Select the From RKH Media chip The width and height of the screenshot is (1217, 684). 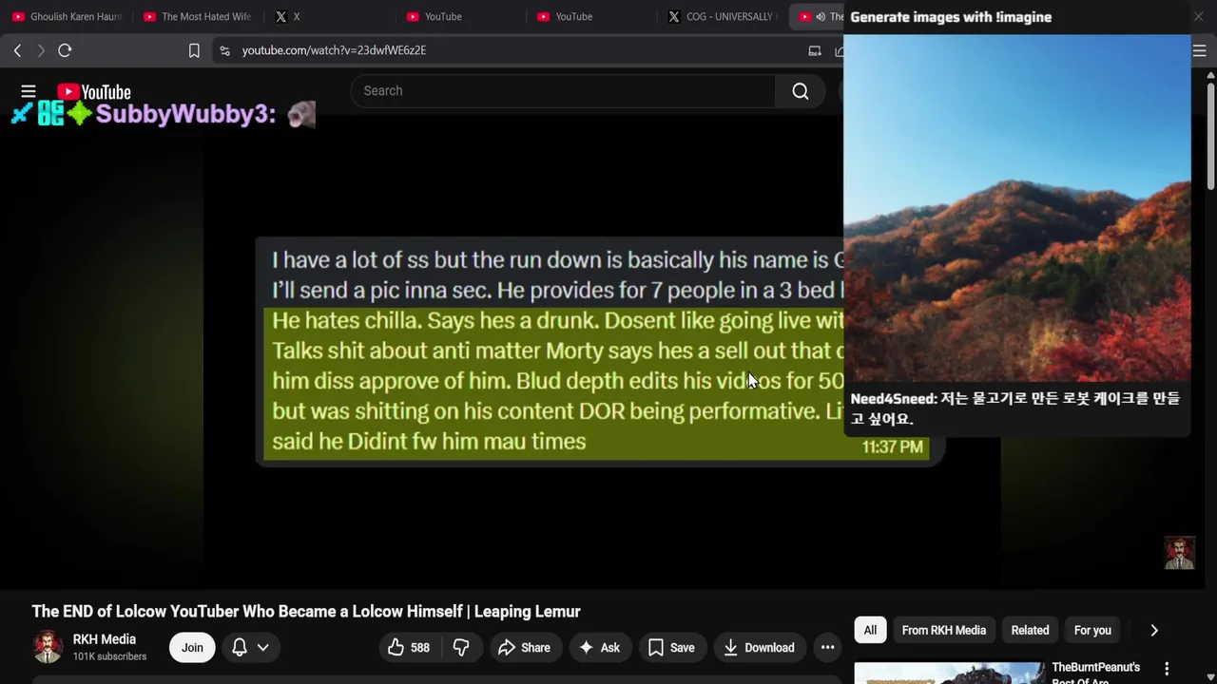coord(944,631)
